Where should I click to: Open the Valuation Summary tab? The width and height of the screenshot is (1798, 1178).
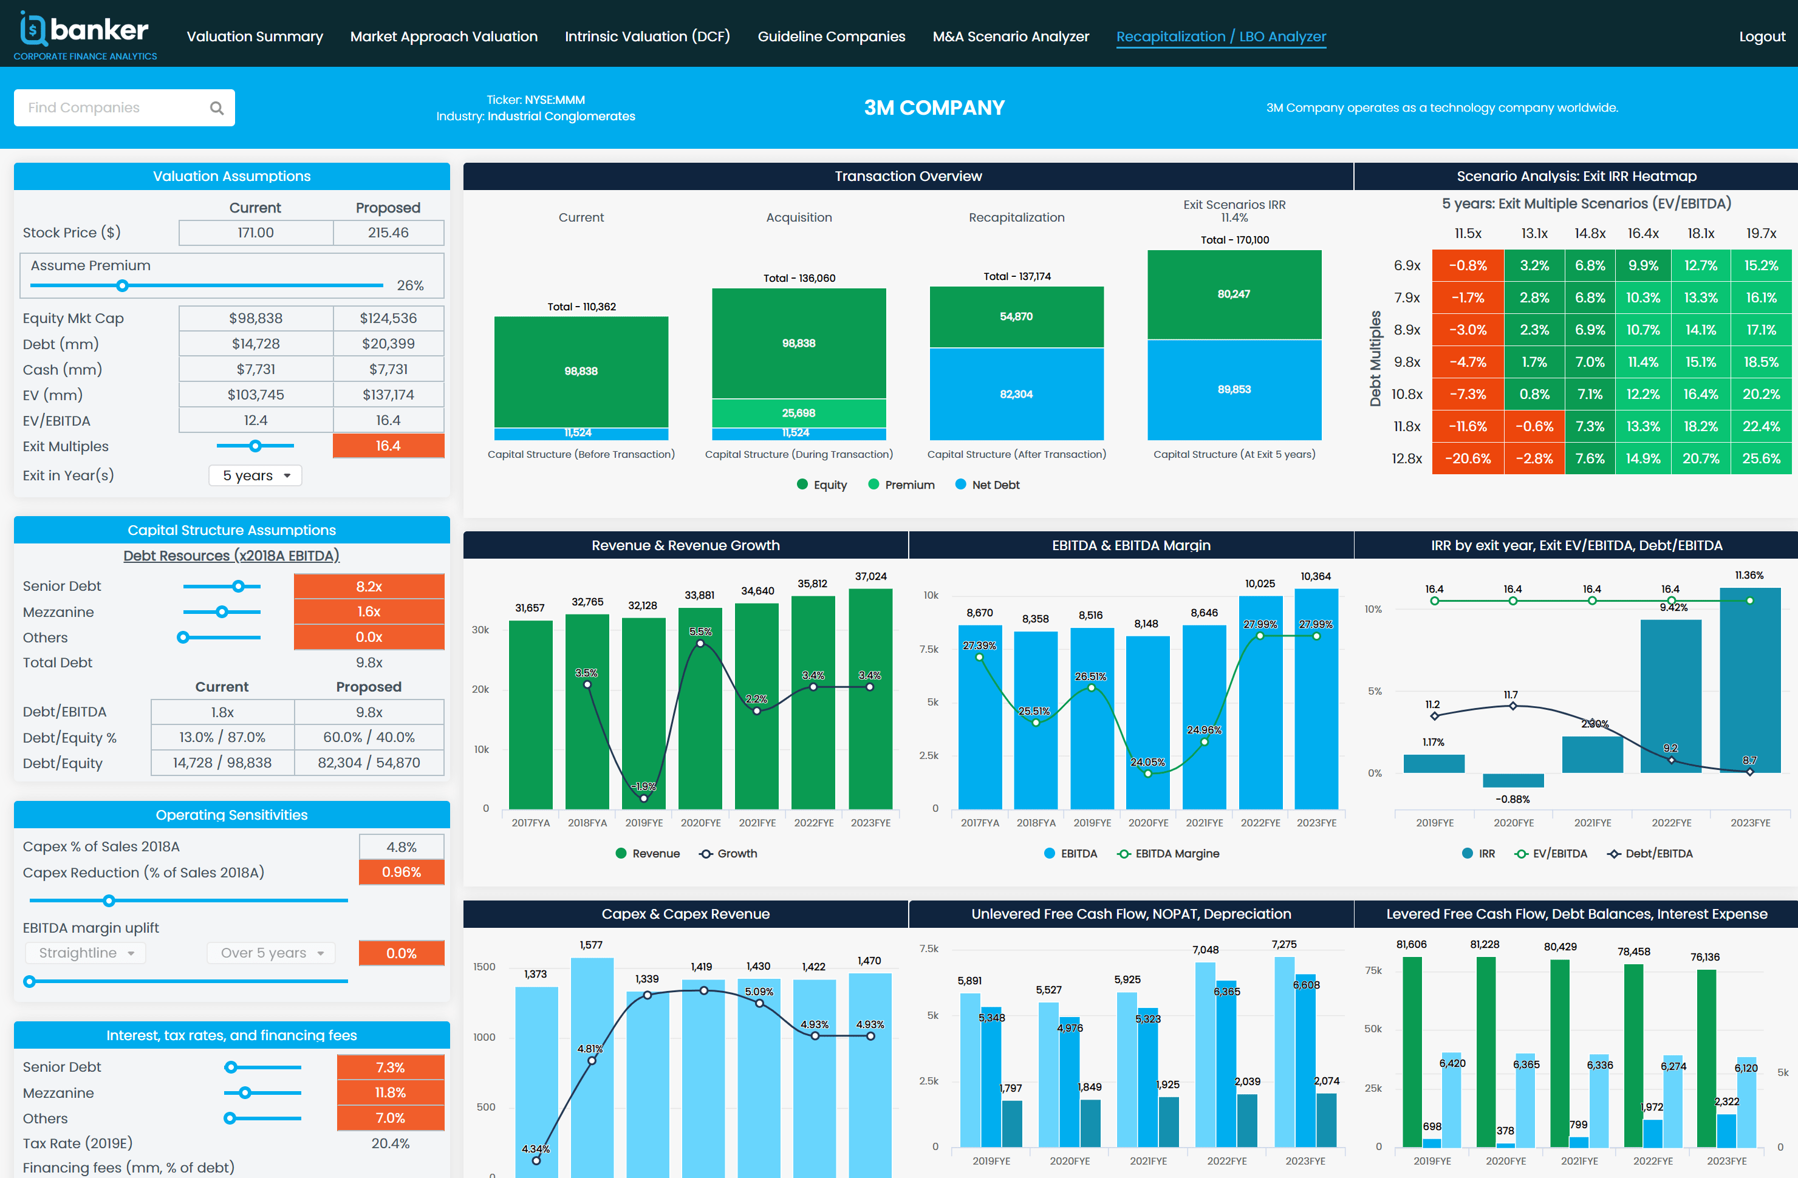tap(255, 36)
